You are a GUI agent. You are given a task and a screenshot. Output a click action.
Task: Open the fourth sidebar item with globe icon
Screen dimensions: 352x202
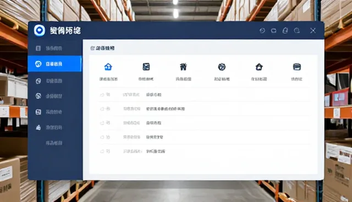click(x=55, y=96)
